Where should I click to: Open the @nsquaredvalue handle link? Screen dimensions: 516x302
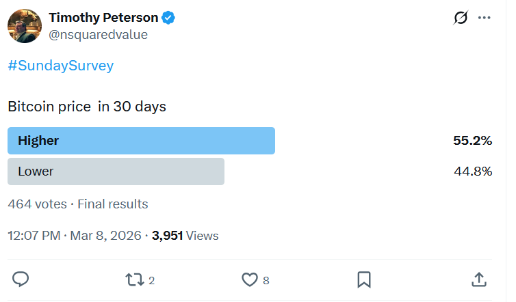98,34
